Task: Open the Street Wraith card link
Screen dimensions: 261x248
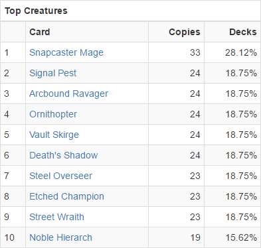Action: click(56, 217)
